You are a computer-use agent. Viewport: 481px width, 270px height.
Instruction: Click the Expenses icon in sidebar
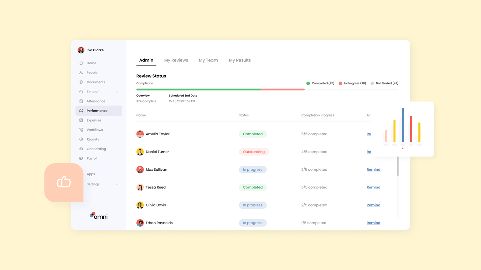click(81, 120)
